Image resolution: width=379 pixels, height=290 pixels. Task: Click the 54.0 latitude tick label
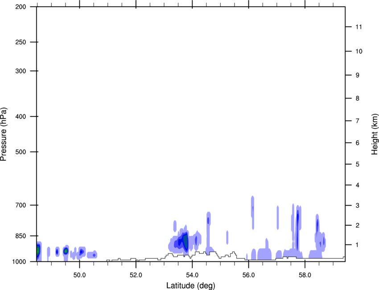pos(192,275)
